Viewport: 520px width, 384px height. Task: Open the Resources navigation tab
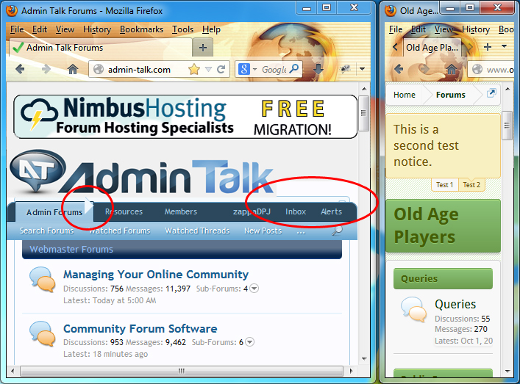(x=124, y=212)
